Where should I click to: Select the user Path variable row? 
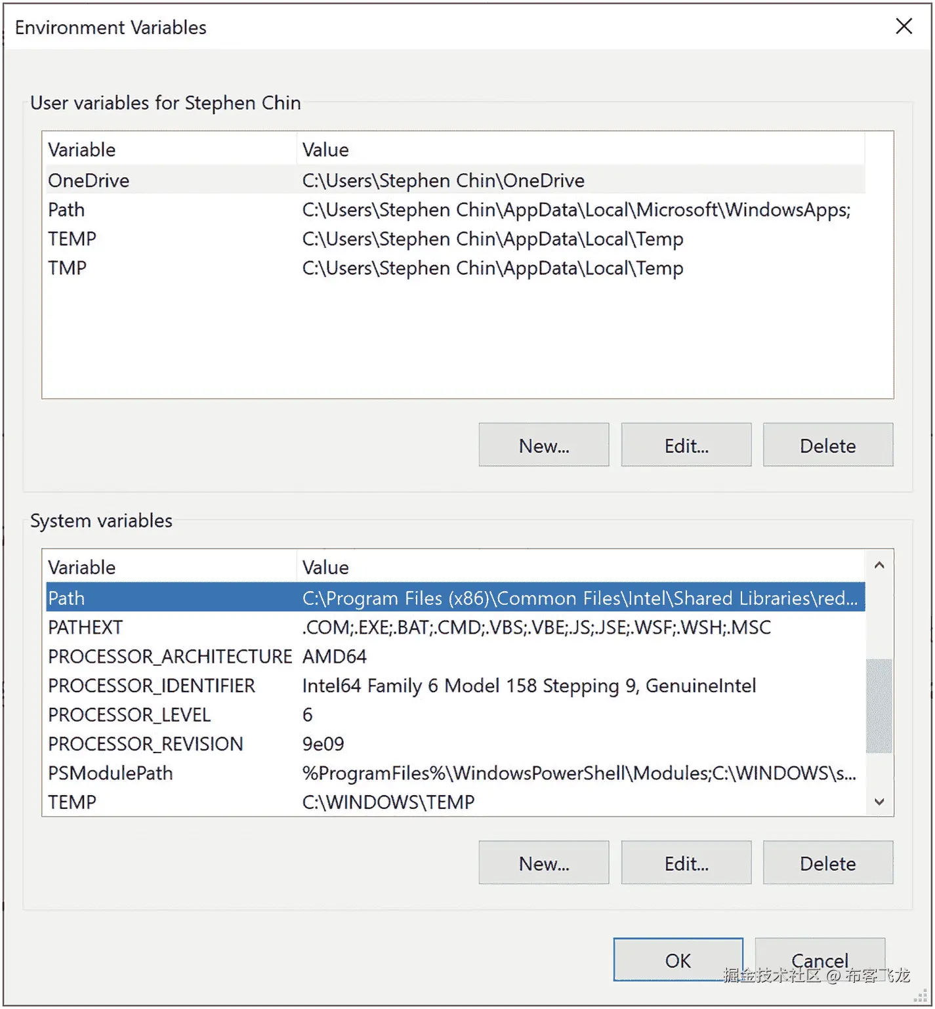click(x=67, y=210)
